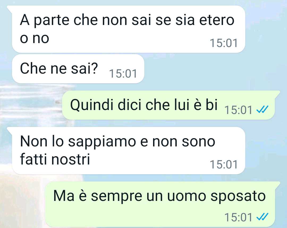This screenshot has height=228, width=287.
Task: Select the 'A parte che non sai' message text
Action: (127, 29)
